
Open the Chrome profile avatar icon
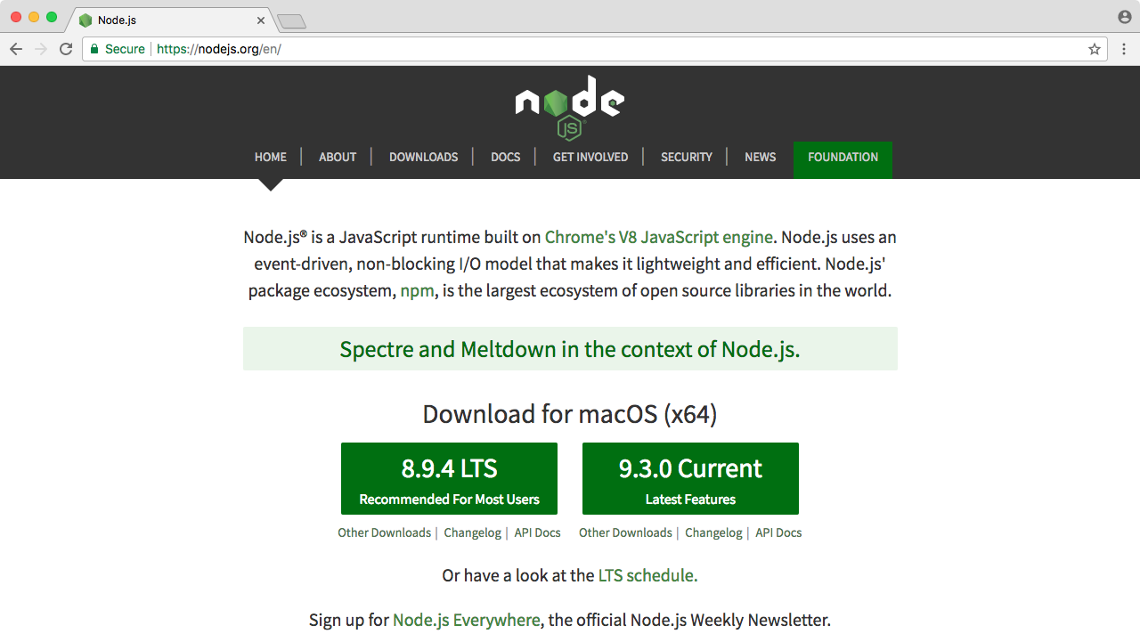pyautogui.click(x=1125, y=17)
